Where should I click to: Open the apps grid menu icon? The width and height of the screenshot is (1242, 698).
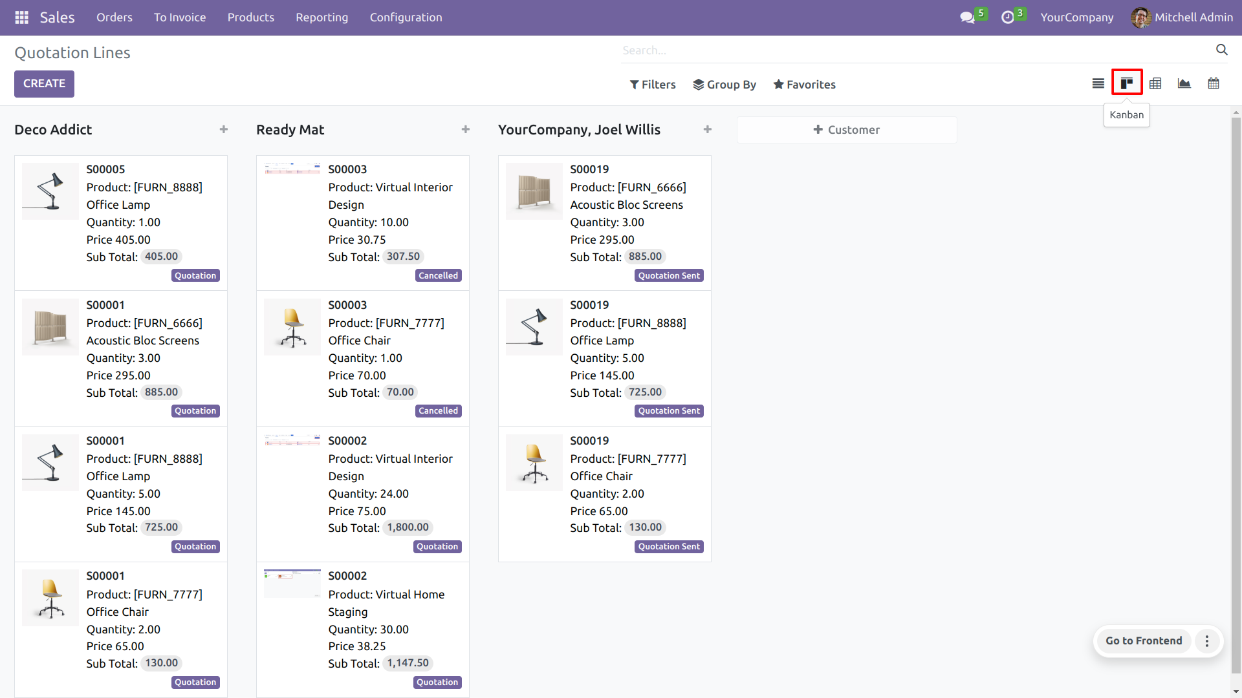click(x=21, y=17)
